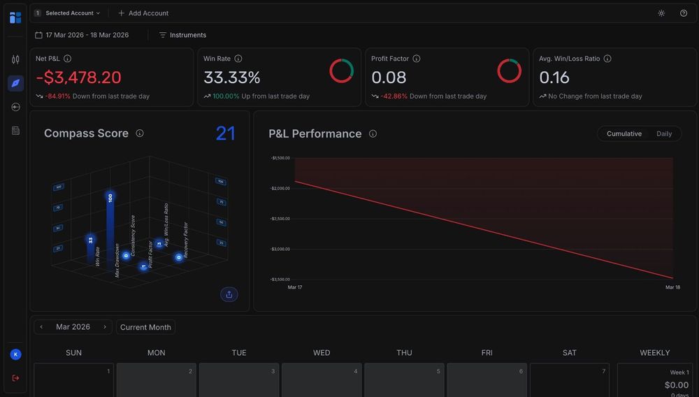Open the date range picker
The width and height of the screenshot is (699, 397).
coord(82,35)
